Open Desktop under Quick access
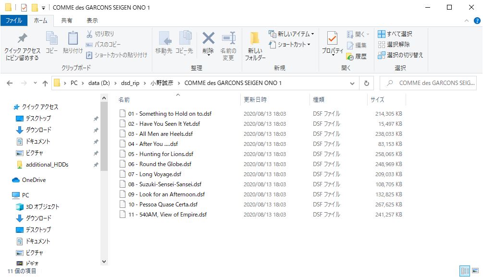 (38, 118)
